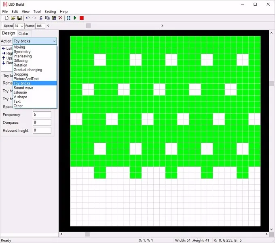
Task: Click the Undo arrow icon
Action: pos(27,18)
